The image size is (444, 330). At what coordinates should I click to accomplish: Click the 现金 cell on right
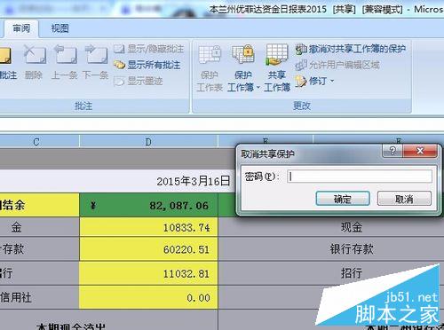(352, 227)
